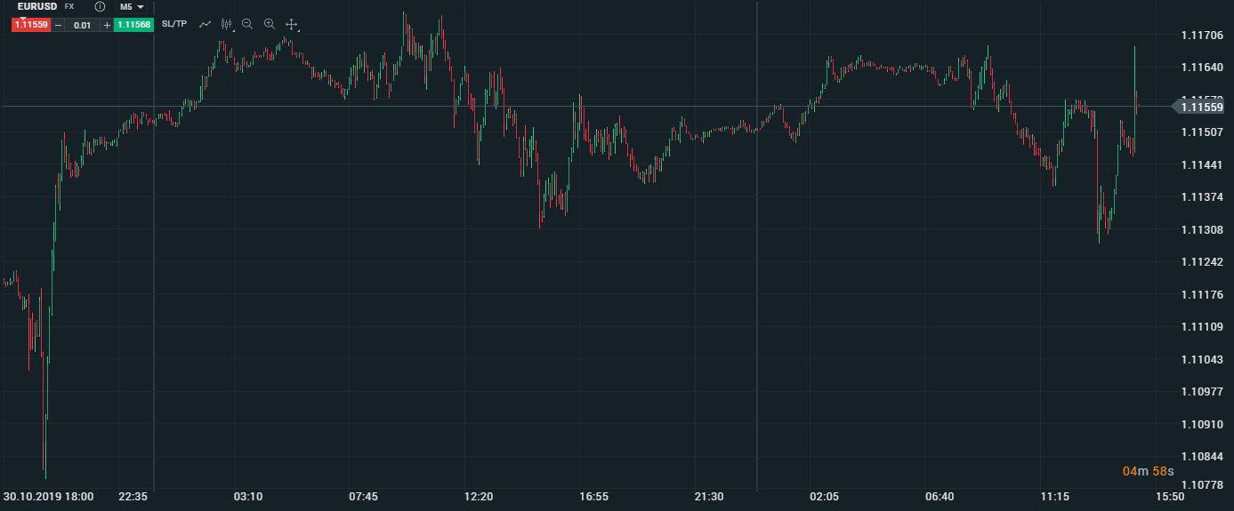Screen dimensions: 1234x511
Task: Click the 21:30 time axis label
Action: coord(709,496)
